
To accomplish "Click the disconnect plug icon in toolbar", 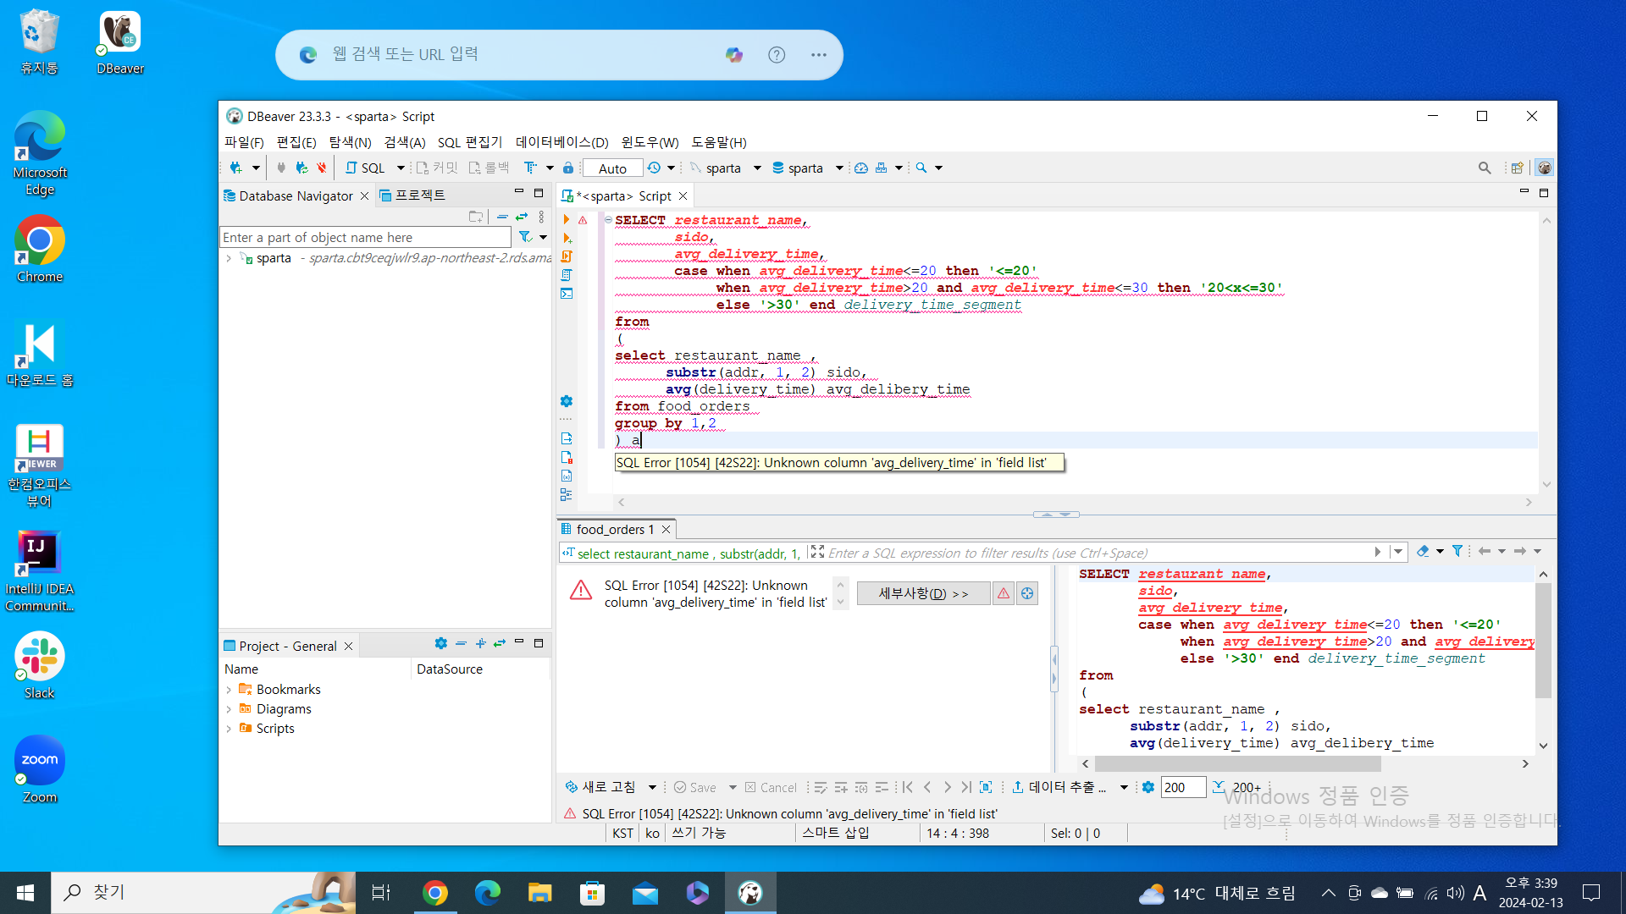I will tap(281, 168).
